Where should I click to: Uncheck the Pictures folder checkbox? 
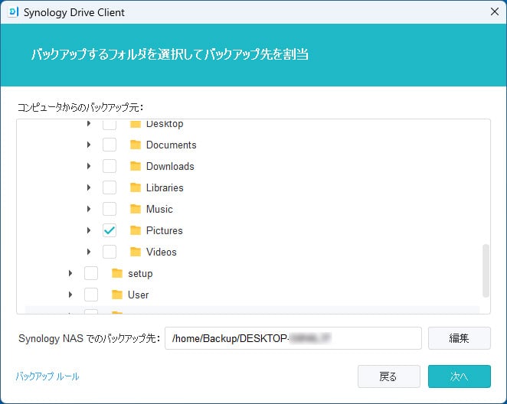pos(110,230)
